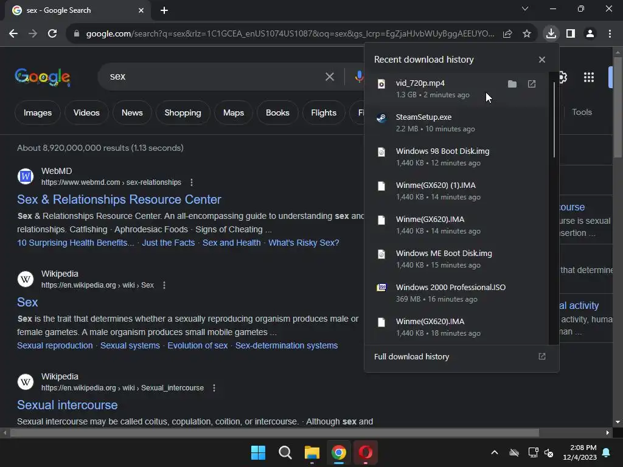Switch to Images results tab
The height and width of the screenshot is (467, 623).
(38, 112)
